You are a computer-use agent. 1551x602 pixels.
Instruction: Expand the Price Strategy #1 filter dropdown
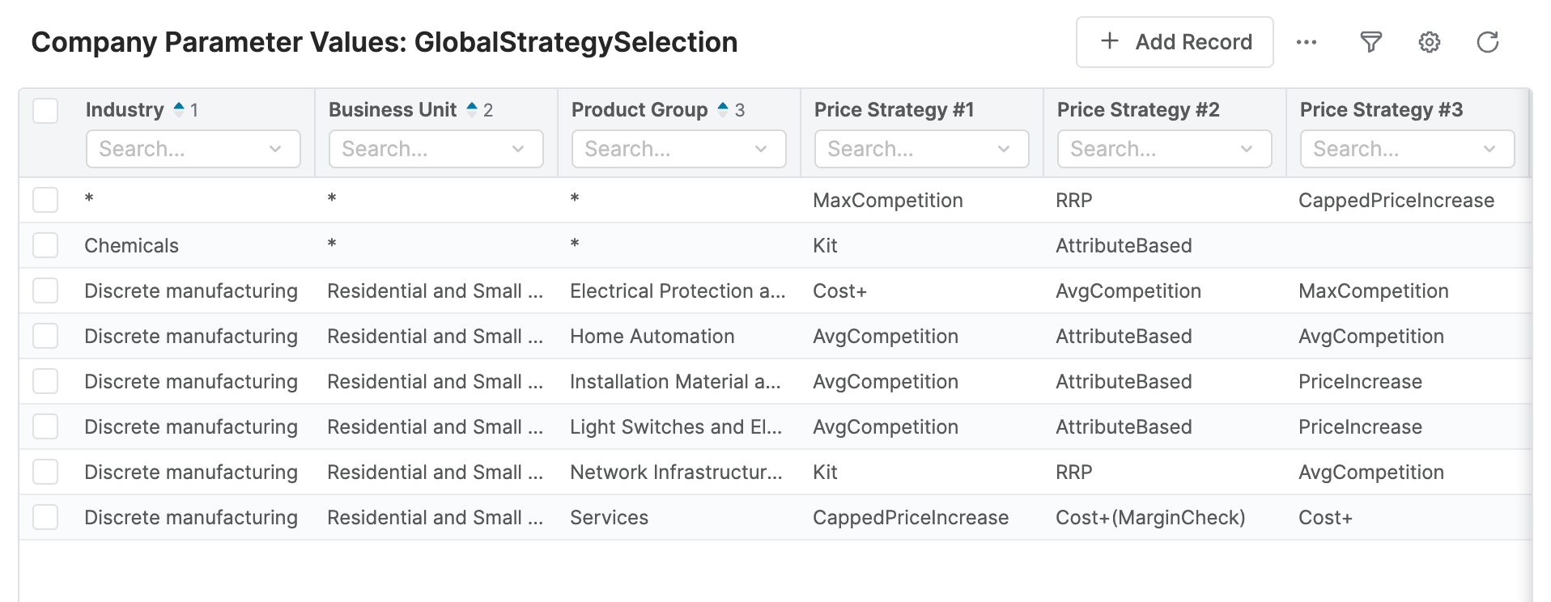[1004, 149]
